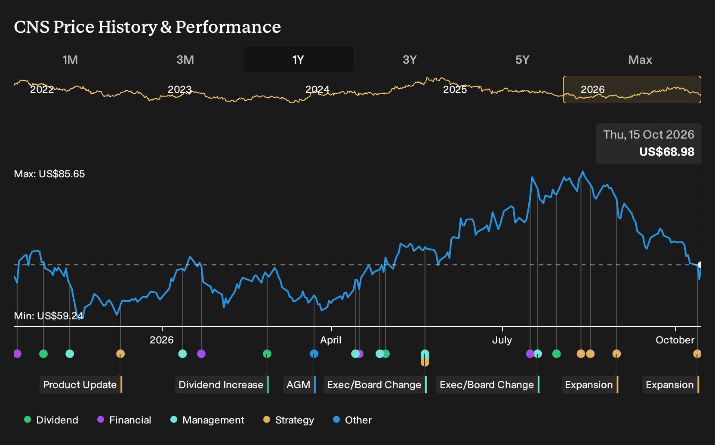Click the highlighted 2026 range selector window
This screenshot has width=715, height=445.
coord(632,90)
